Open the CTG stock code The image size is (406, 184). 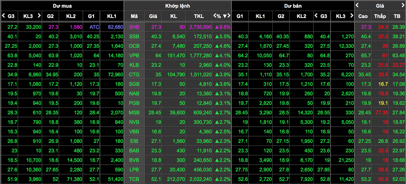click(135, 75)
